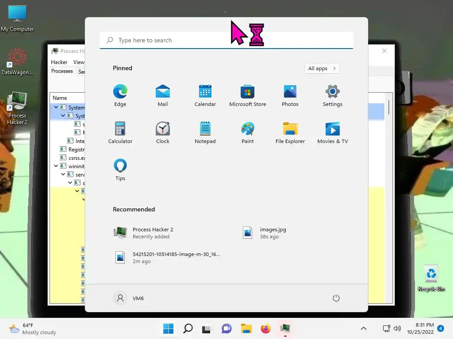
Task: Open Paint
Action: pos(248,132)
